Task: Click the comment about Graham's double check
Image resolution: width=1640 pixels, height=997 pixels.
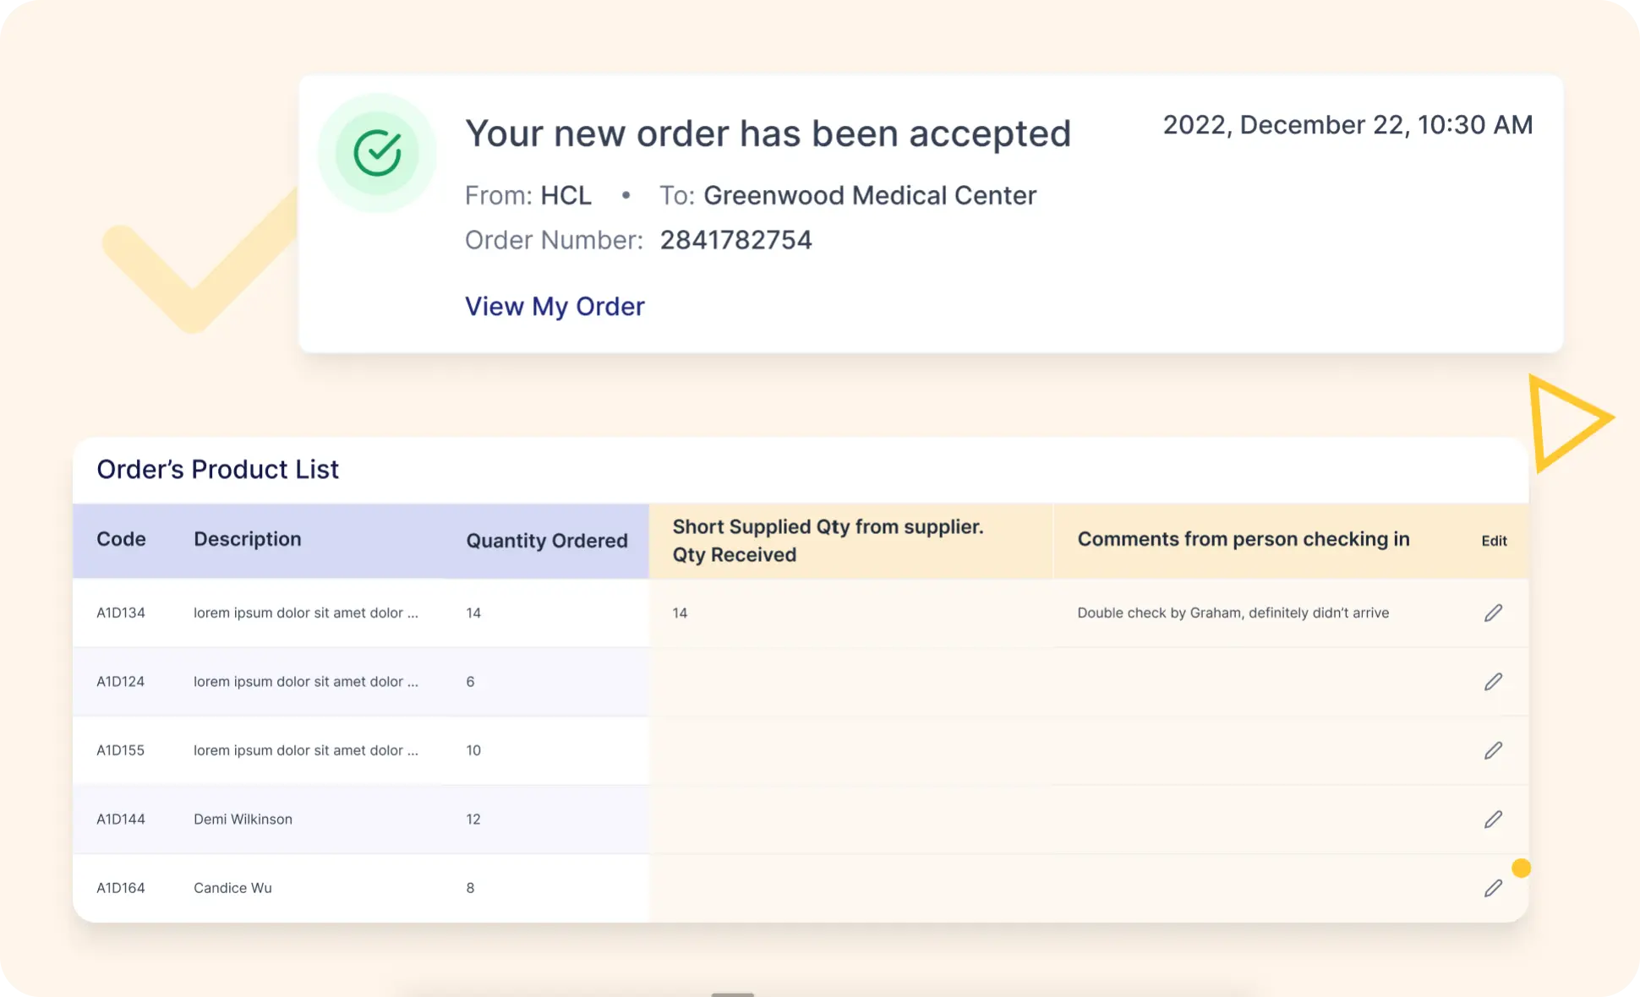Action: point(1233,613)
